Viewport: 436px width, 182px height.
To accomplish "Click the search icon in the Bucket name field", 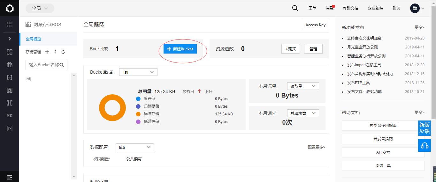I will [x=62, y=65].
